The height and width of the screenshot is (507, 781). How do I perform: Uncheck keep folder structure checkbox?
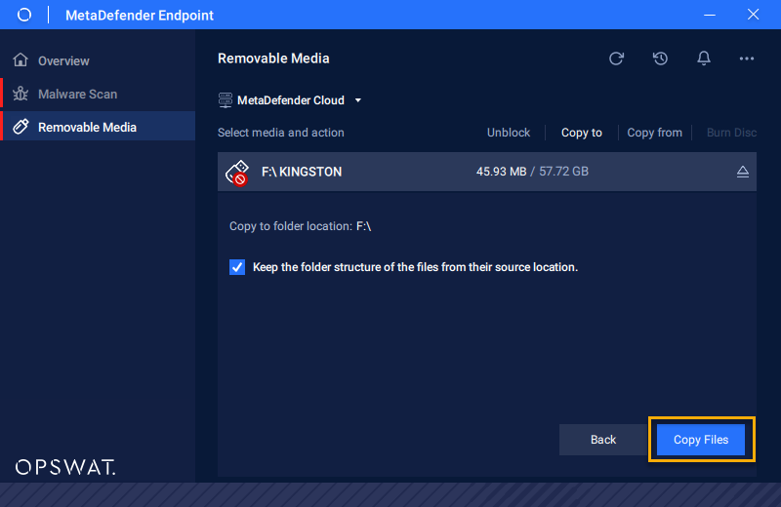point(237,267)
